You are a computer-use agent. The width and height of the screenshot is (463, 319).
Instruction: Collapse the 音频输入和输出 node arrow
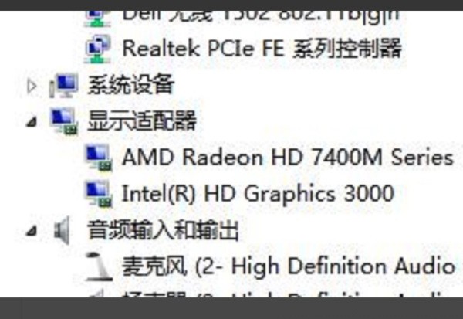click(32, 231)
